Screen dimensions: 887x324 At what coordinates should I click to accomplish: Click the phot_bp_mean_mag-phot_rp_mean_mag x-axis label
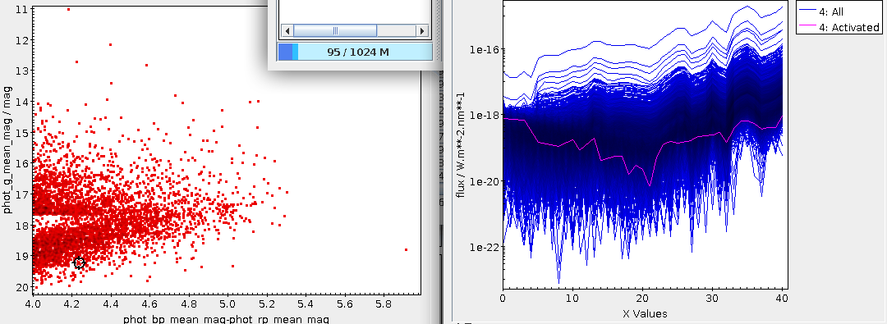(x=227, y=319)
